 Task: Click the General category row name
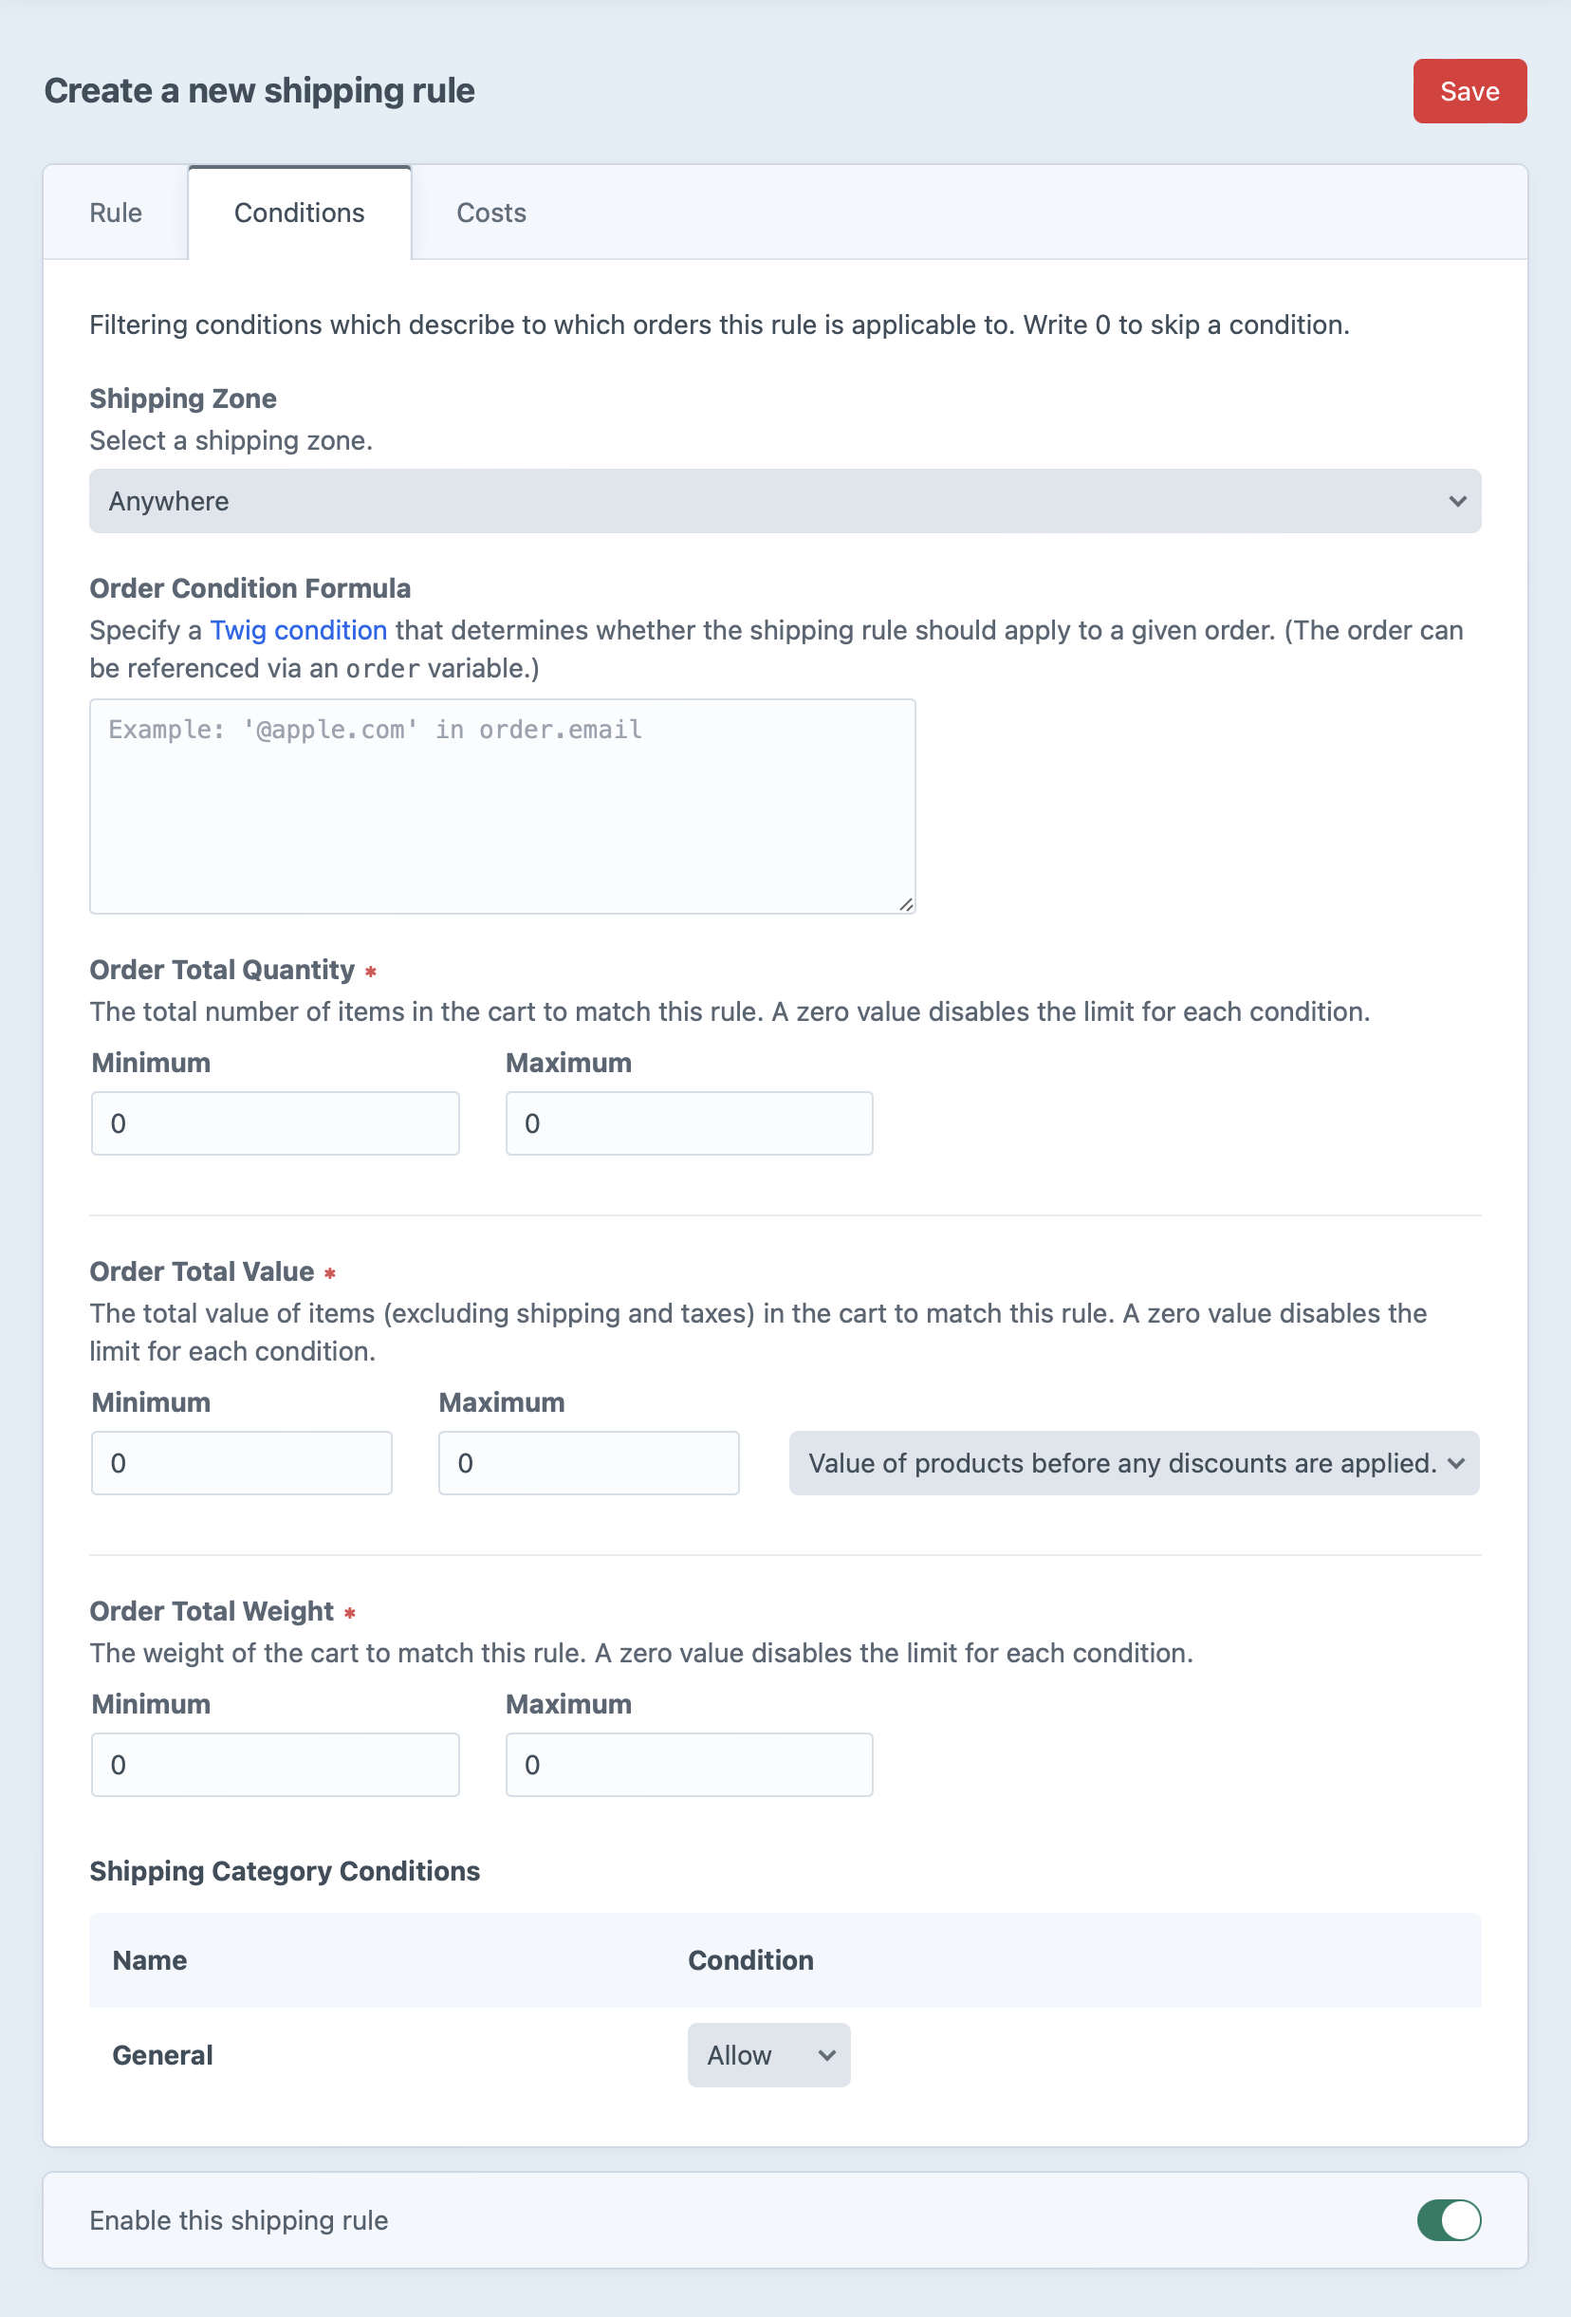tap(161, 2055)
